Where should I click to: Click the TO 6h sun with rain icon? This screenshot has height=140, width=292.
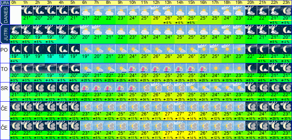click(86, 68)
